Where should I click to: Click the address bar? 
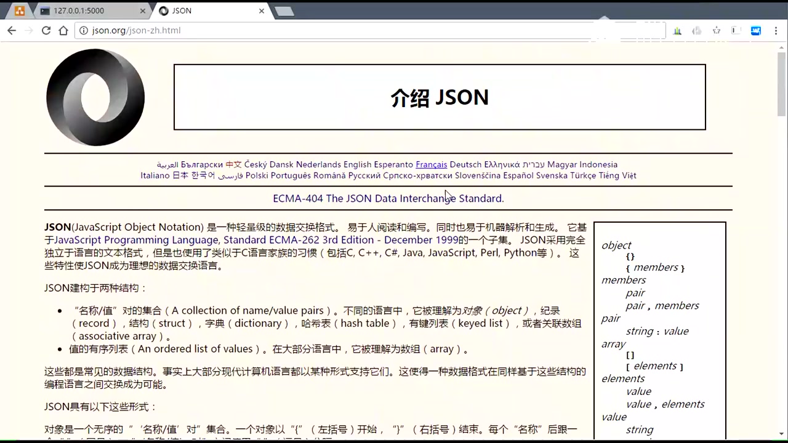click(246, 30)
